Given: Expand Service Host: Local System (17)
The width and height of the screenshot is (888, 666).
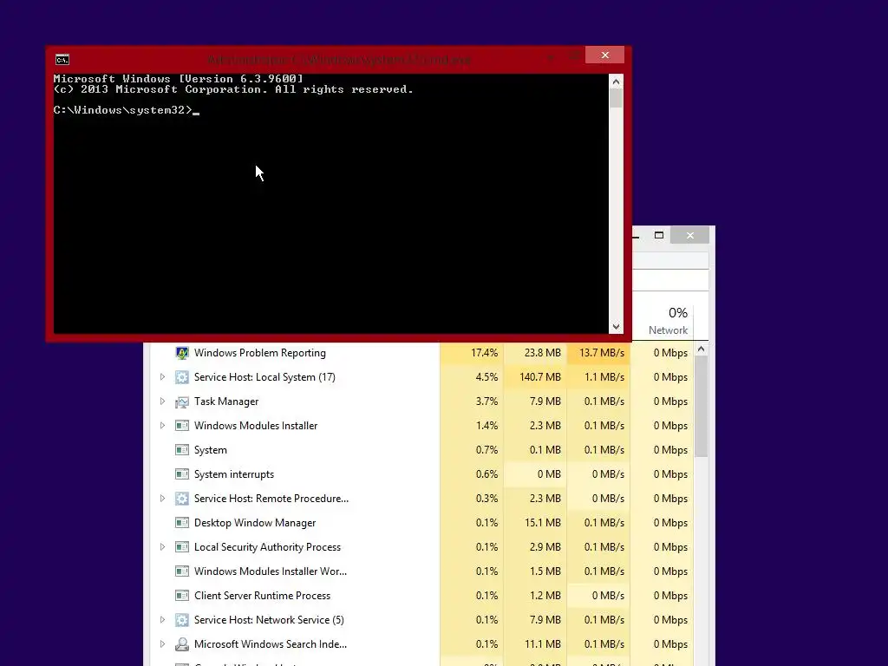Looking at the screenshot, I should [162, 377].
